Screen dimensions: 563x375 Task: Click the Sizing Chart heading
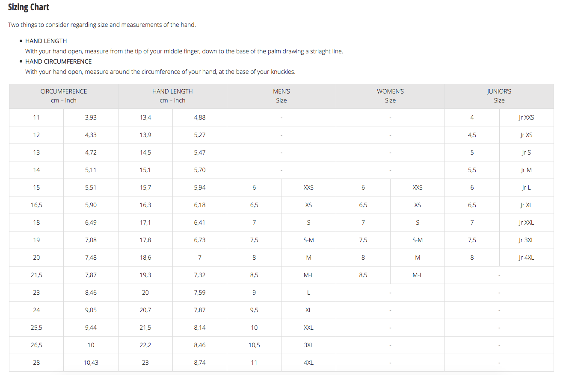coord(29,7)
